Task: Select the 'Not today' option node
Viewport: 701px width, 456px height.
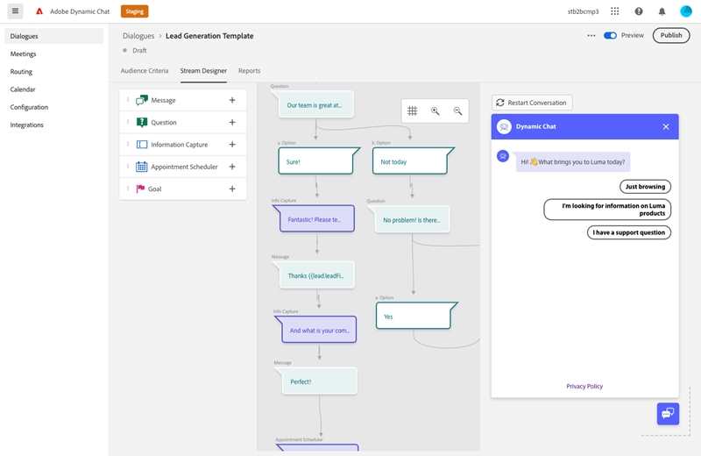Action: point(412,161)
